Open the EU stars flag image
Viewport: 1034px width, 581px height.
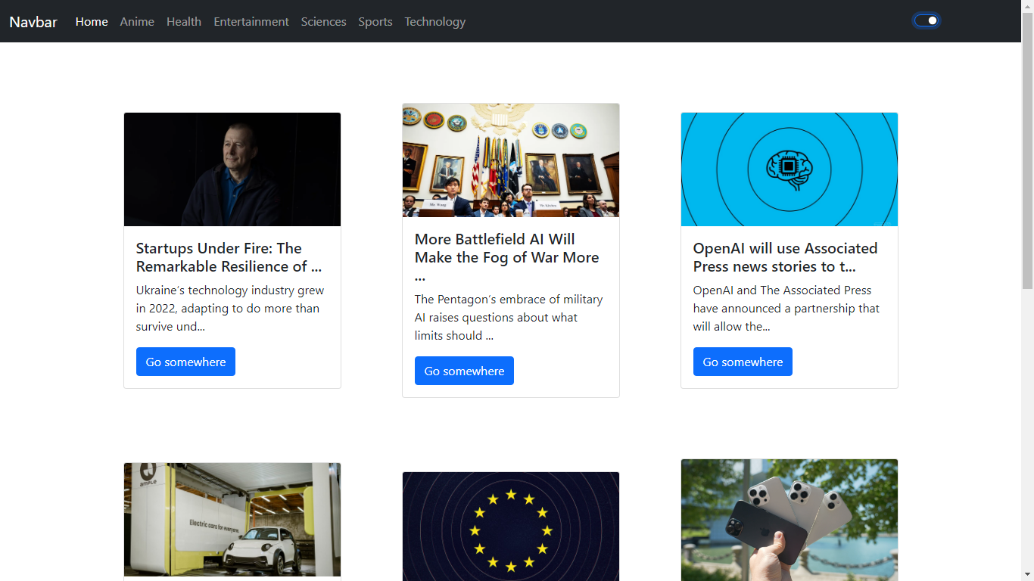[x=511, y=527]
